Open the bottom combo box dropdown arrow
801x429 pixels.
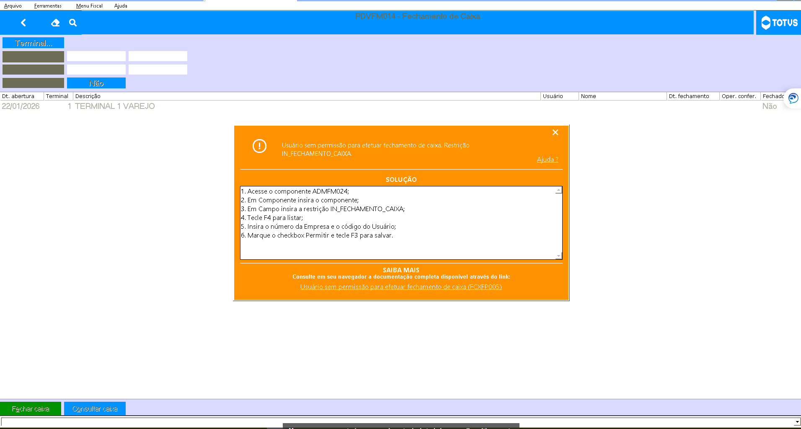click(797, 422)
